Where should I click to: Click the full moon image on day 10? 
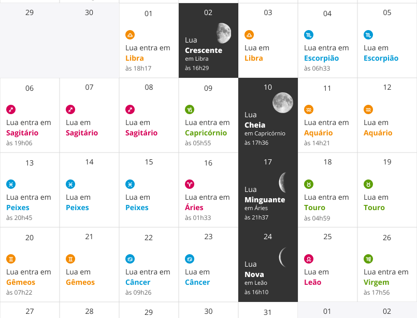click(x=283, y=102)
